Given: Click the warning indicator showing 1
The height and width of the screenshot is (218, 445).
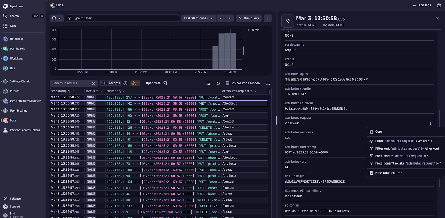Looking at the screenshot, I should point(135,83).
